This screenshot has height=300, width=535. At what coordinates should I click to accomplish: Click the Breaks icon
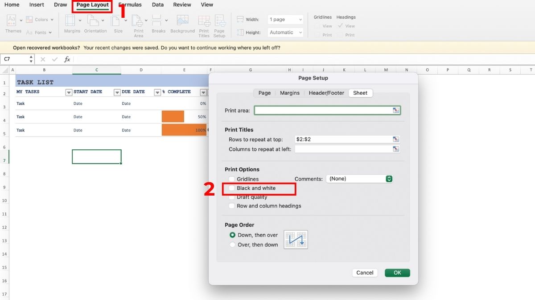[156, 21]
